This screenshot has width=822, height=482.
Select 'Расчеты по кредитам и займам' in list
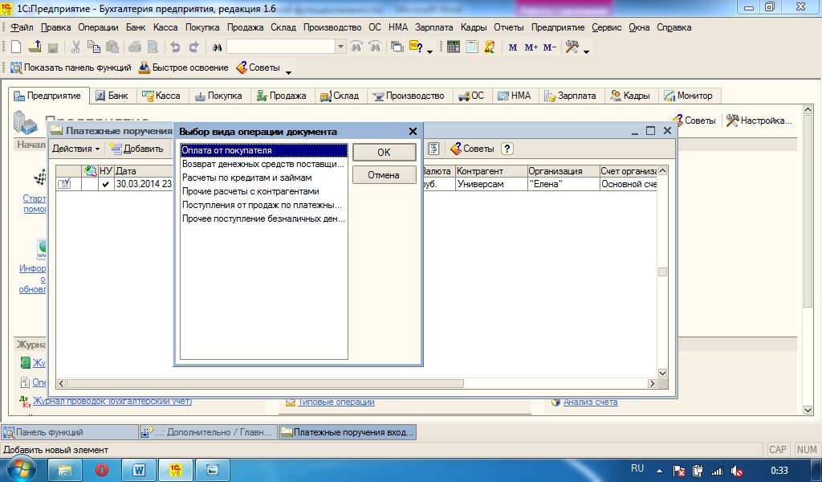pyautogui.click(x=242, y=178)
